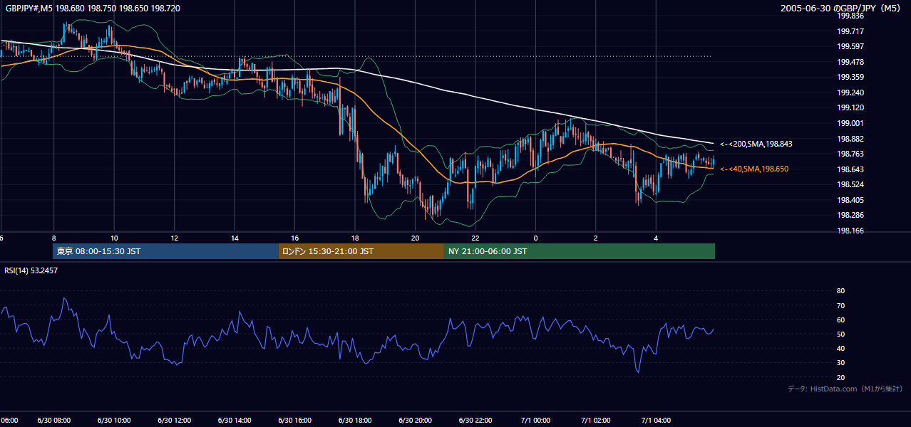This screenshot has height=427, width=911.
Task: Click hour tick 20 under price chart
Action: (416, 238)
